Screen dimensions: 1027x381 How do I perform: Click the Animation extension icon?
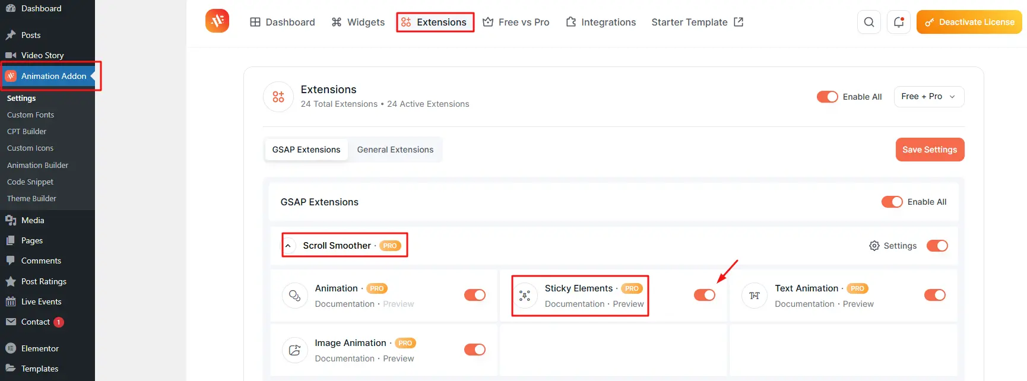(x=294, y=296)
